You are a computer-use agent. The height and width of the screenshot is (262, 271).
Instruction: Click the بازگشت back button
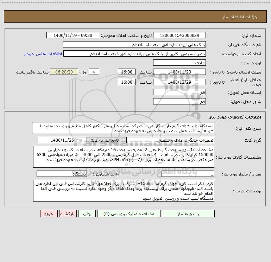68,214
